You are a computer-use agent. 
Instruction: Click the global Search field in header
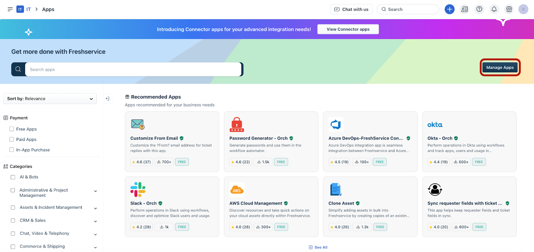(408, 9)
